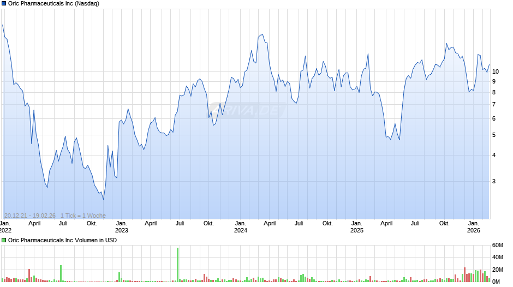Screen dimensions: 513x287
Task: Click the 'Jan. 2022' time axis label
Action: point(5,227)
